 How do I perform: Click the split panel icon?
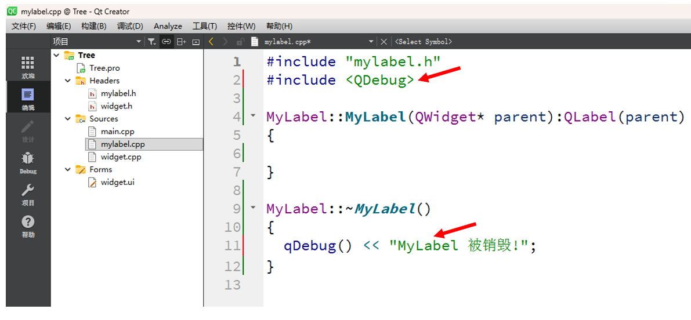pos(181,42)
